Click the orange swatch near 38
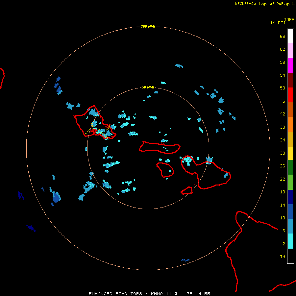The image size is (296, 296). coord(290,124)
